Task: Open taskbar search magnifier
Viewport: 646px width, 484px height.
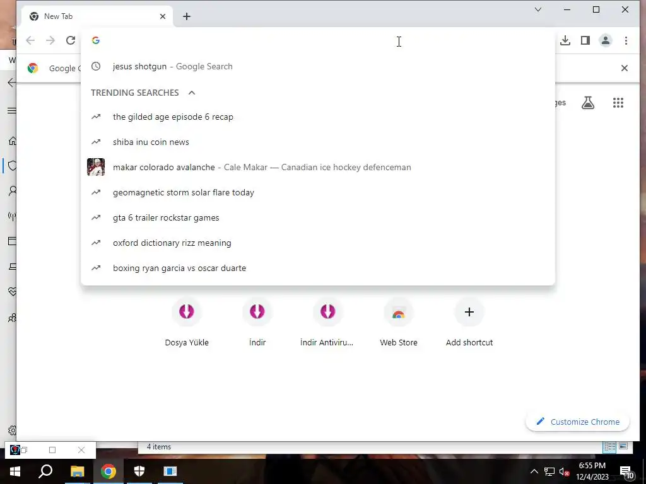Action: (x=45, y=471)
